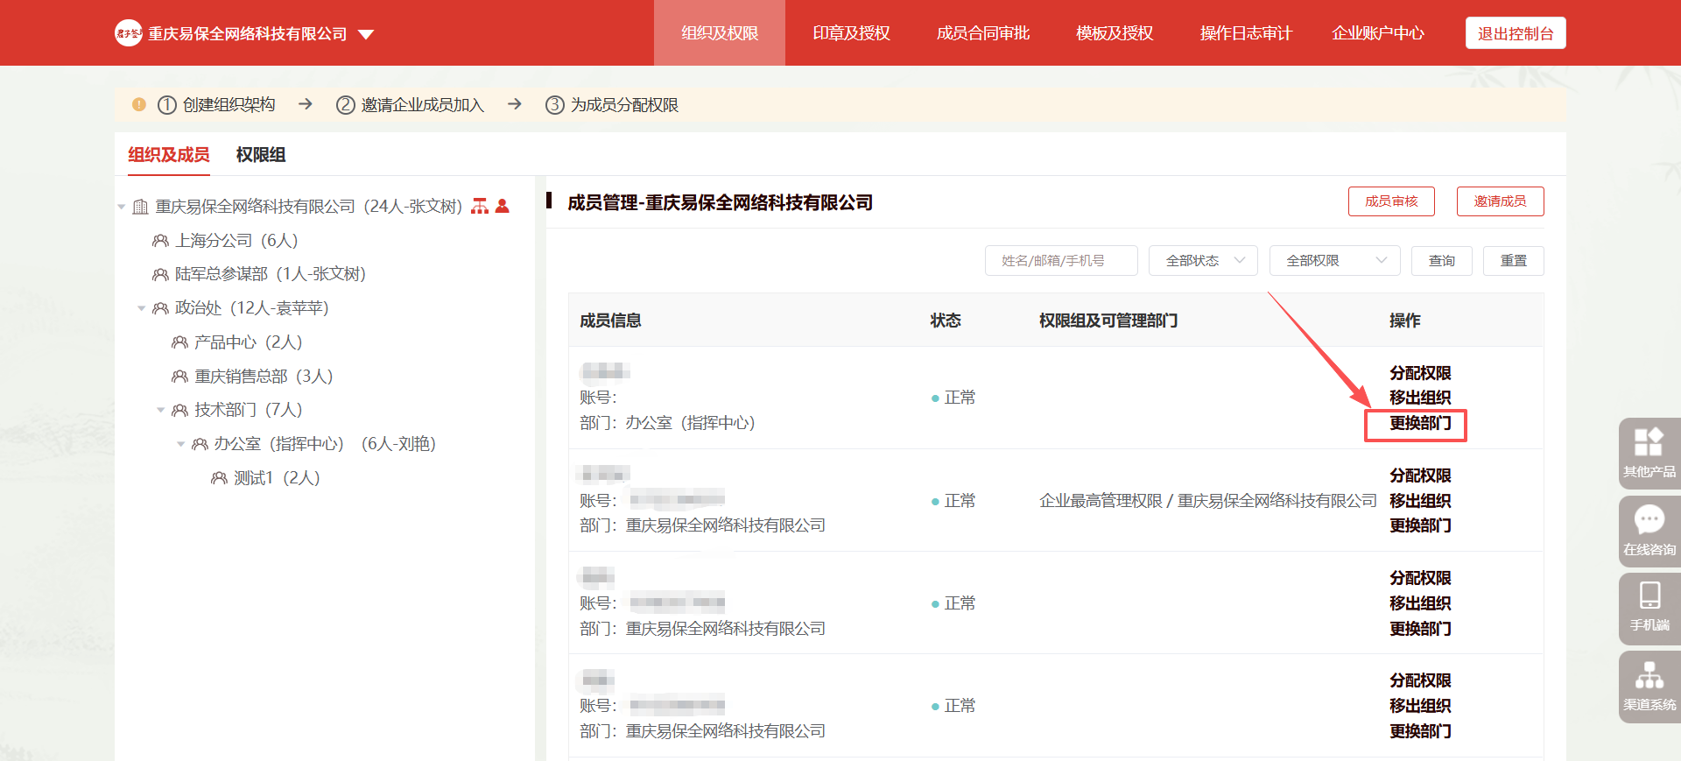The width and height of the screenshot is (1681, 761).
Task: Click the 邀请成员 button
Action: [1500, 201]
